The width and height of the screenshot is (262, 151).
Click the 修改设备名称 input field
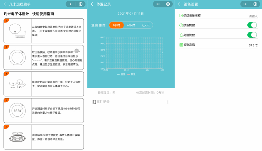coord(253,16)
